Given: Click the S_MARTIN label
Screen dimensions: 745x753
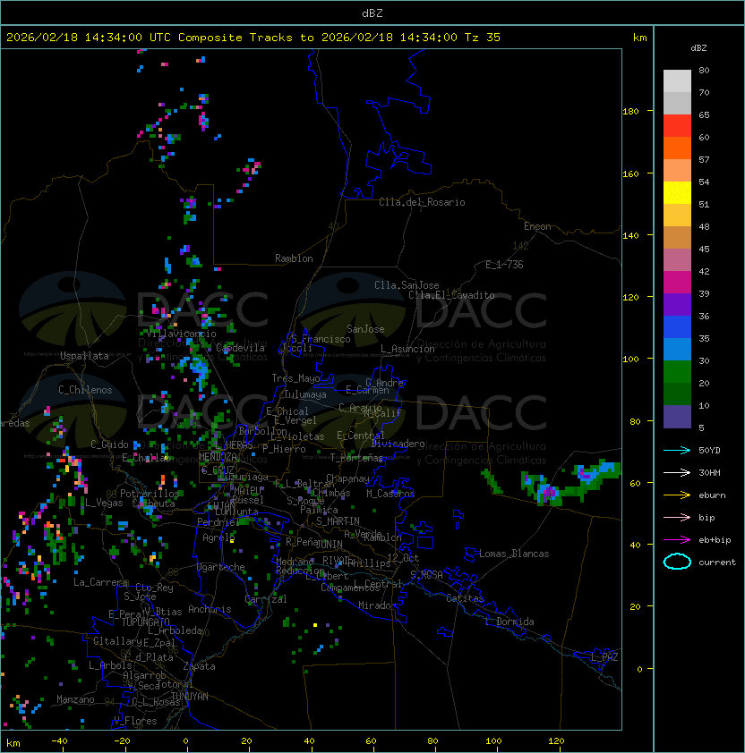Looking at the screenshot, I should (x=338, y=521).
